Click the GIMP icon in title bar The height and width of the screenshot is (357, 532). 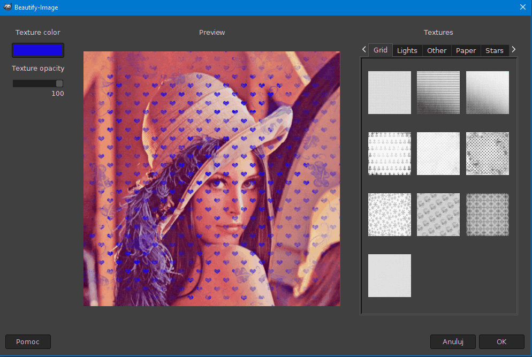(7, 7)
